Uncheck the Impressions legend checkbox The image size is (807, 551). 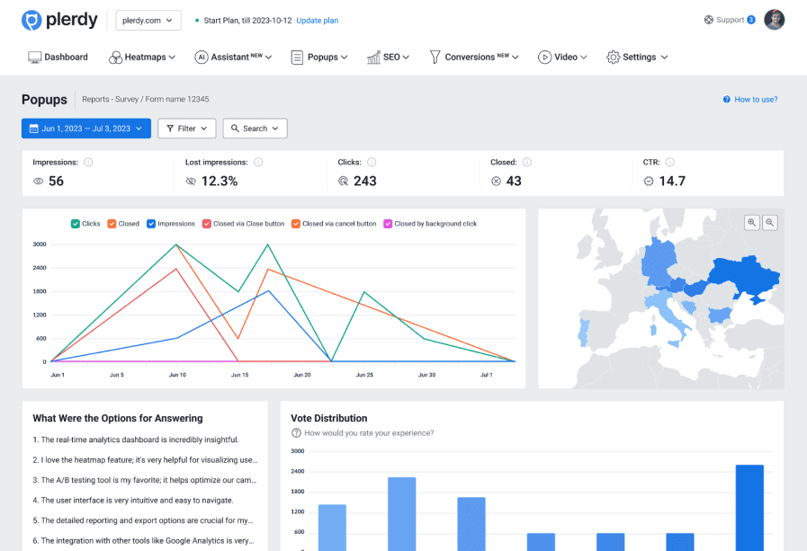point(151,224)
